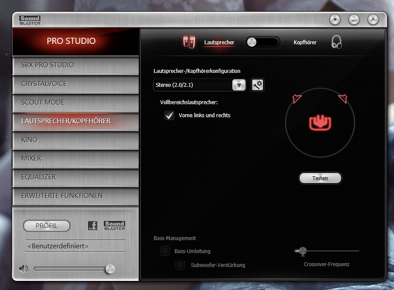The image size is (394, 290).
Task: Open the EQUALIZER section
Action: click(x=76, y=177)
